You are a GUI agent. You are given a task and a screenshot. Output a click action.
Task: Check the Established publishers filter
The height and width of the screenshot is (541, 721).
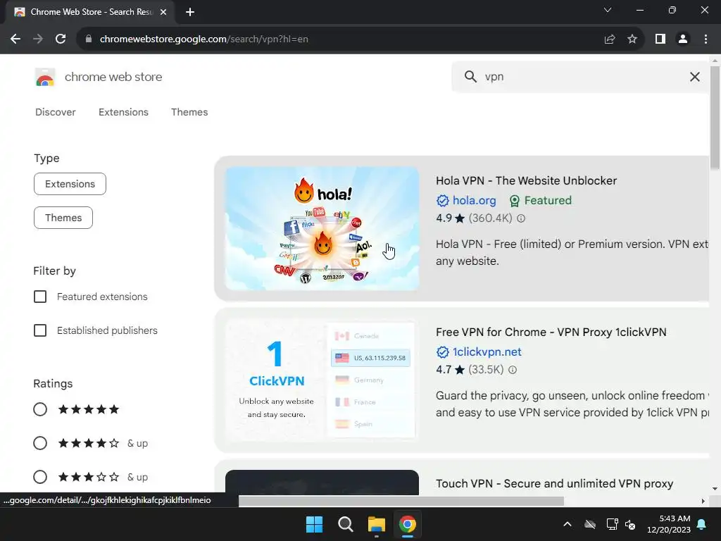click(x=40, y=330)
